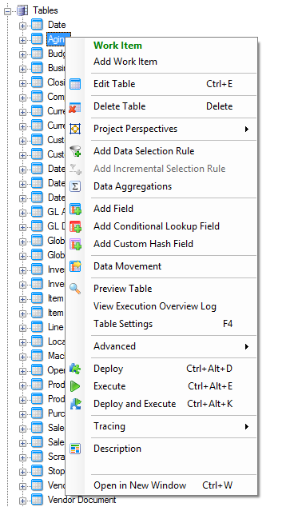
Task: Open the Advanced submenu arrow
Action: tap(247, 346)
